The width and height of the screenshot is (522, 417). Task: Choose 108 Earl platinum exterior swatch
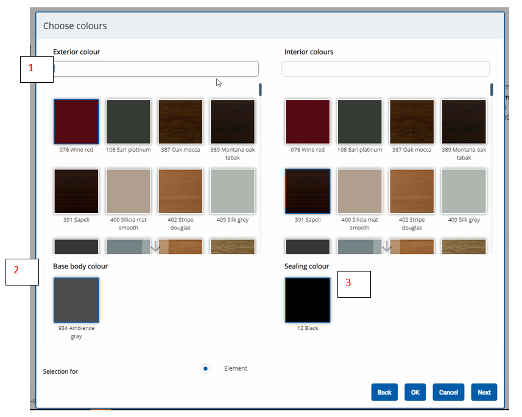[128, 121]
